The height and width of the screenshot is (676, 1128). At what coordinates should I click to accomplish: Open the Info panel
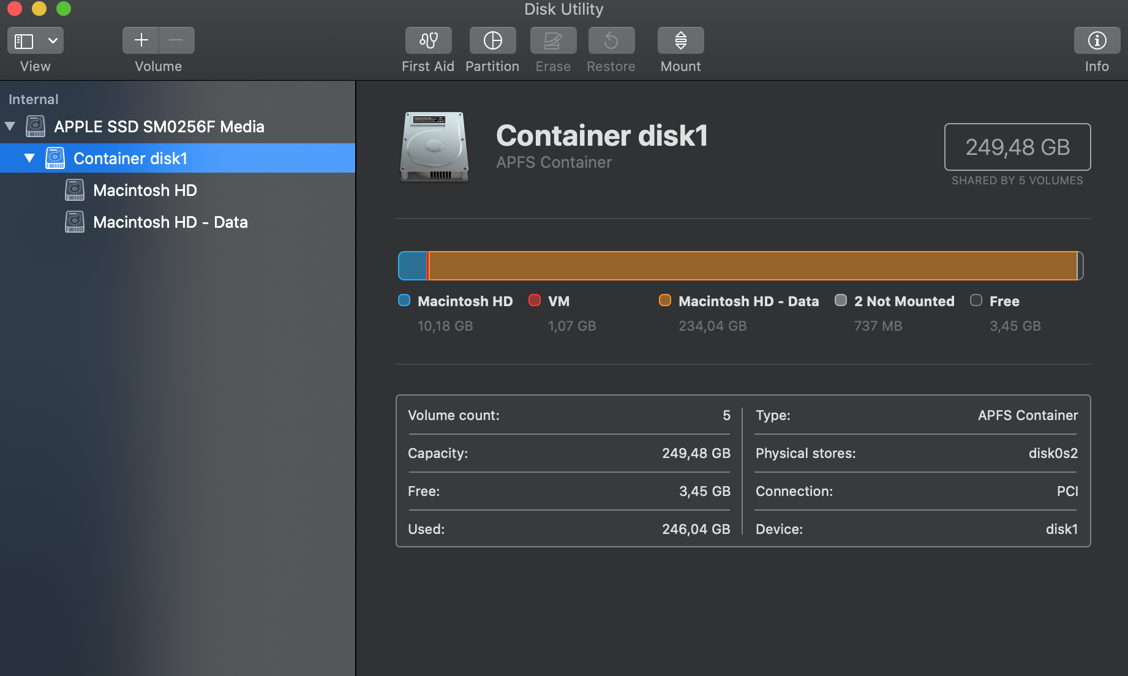(1096, 40)
